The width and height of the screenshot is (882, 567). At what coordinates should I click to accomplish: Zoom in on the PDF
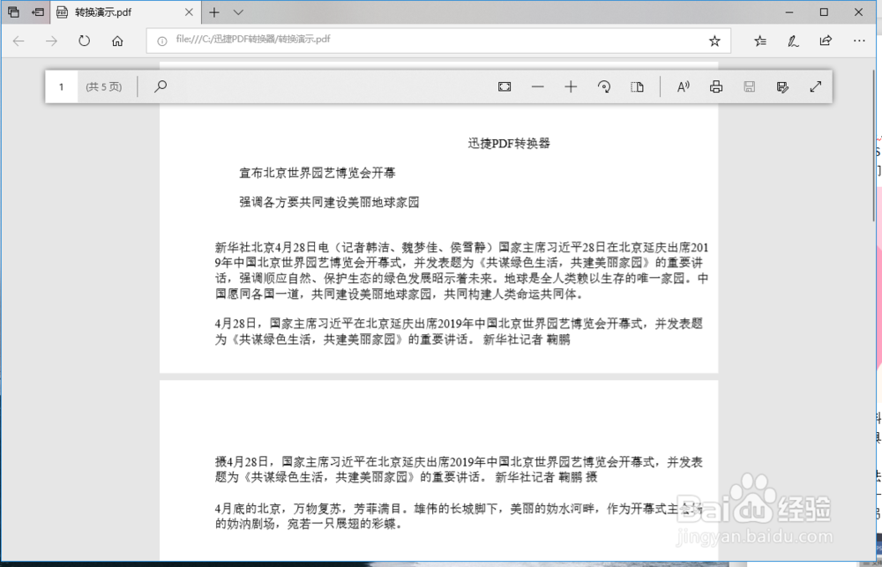pos(571,86)
